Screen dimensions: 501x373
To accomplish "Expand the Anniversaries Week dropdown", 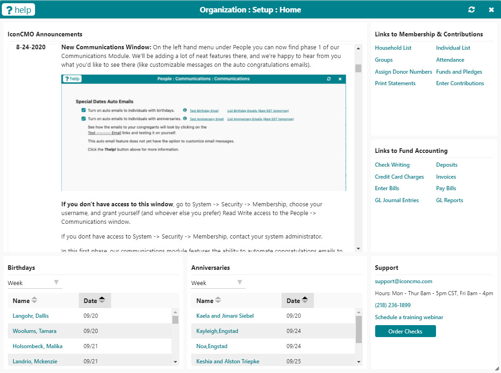I will click(x=218, y=283).
